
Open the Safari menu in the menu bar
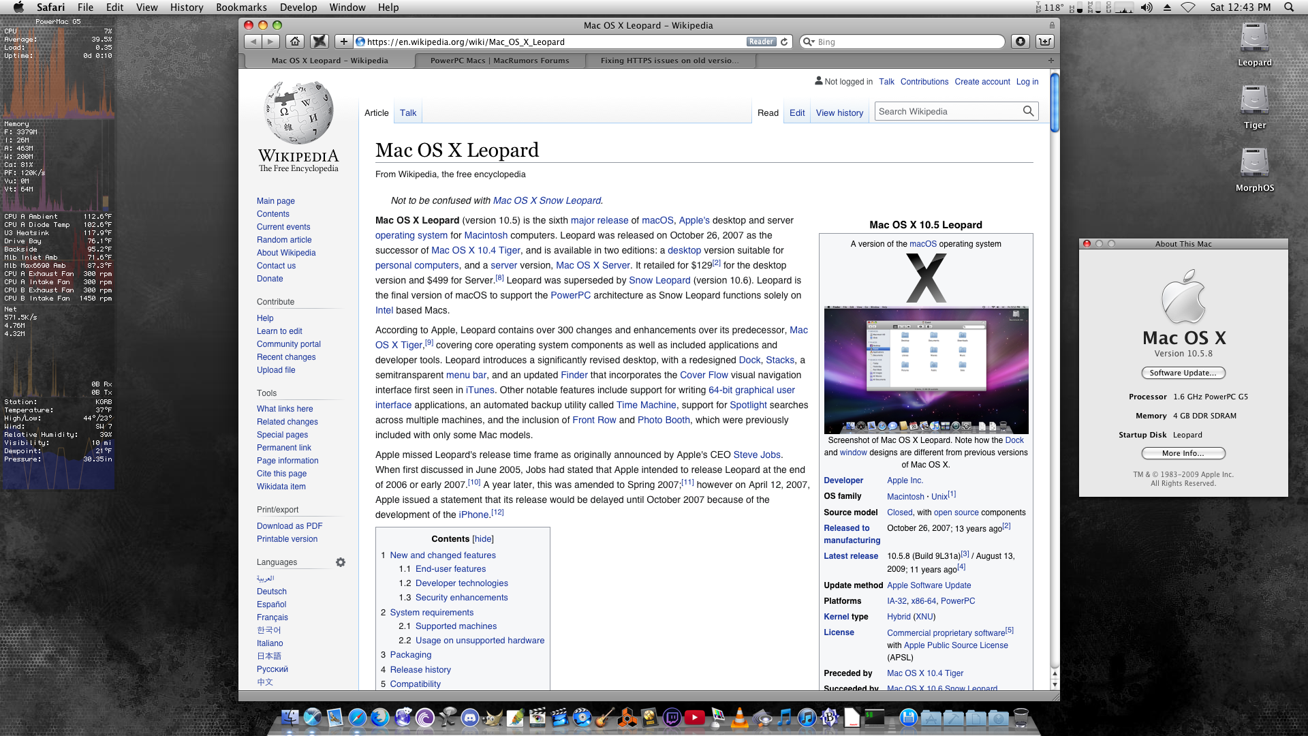click(50, 7)
